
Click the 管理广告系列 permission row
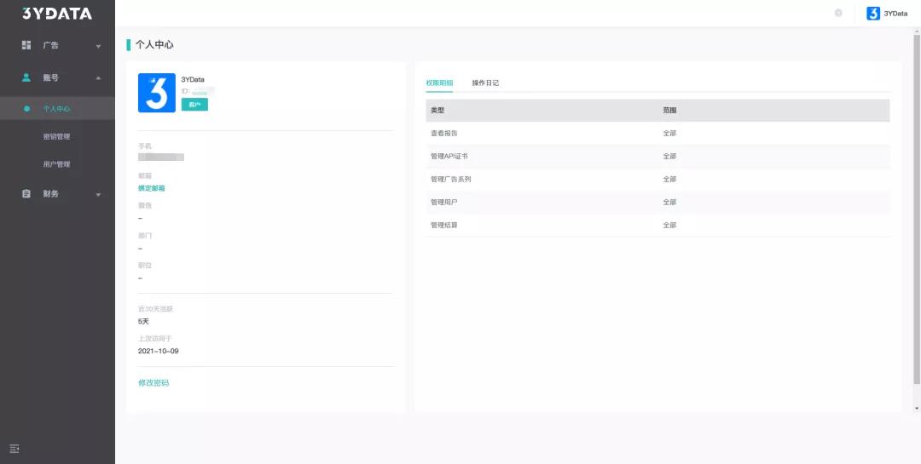657,179
